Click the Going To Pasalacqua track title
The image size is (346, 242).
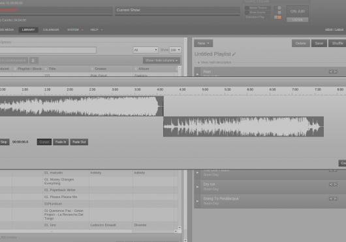point(221,199)
